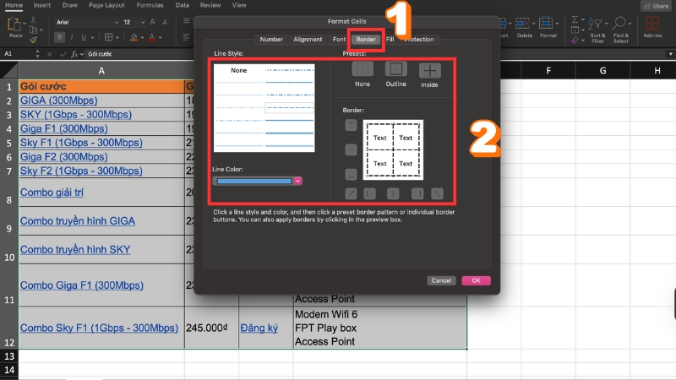Open the Alignment tab in dialog

tap(308, 40)
